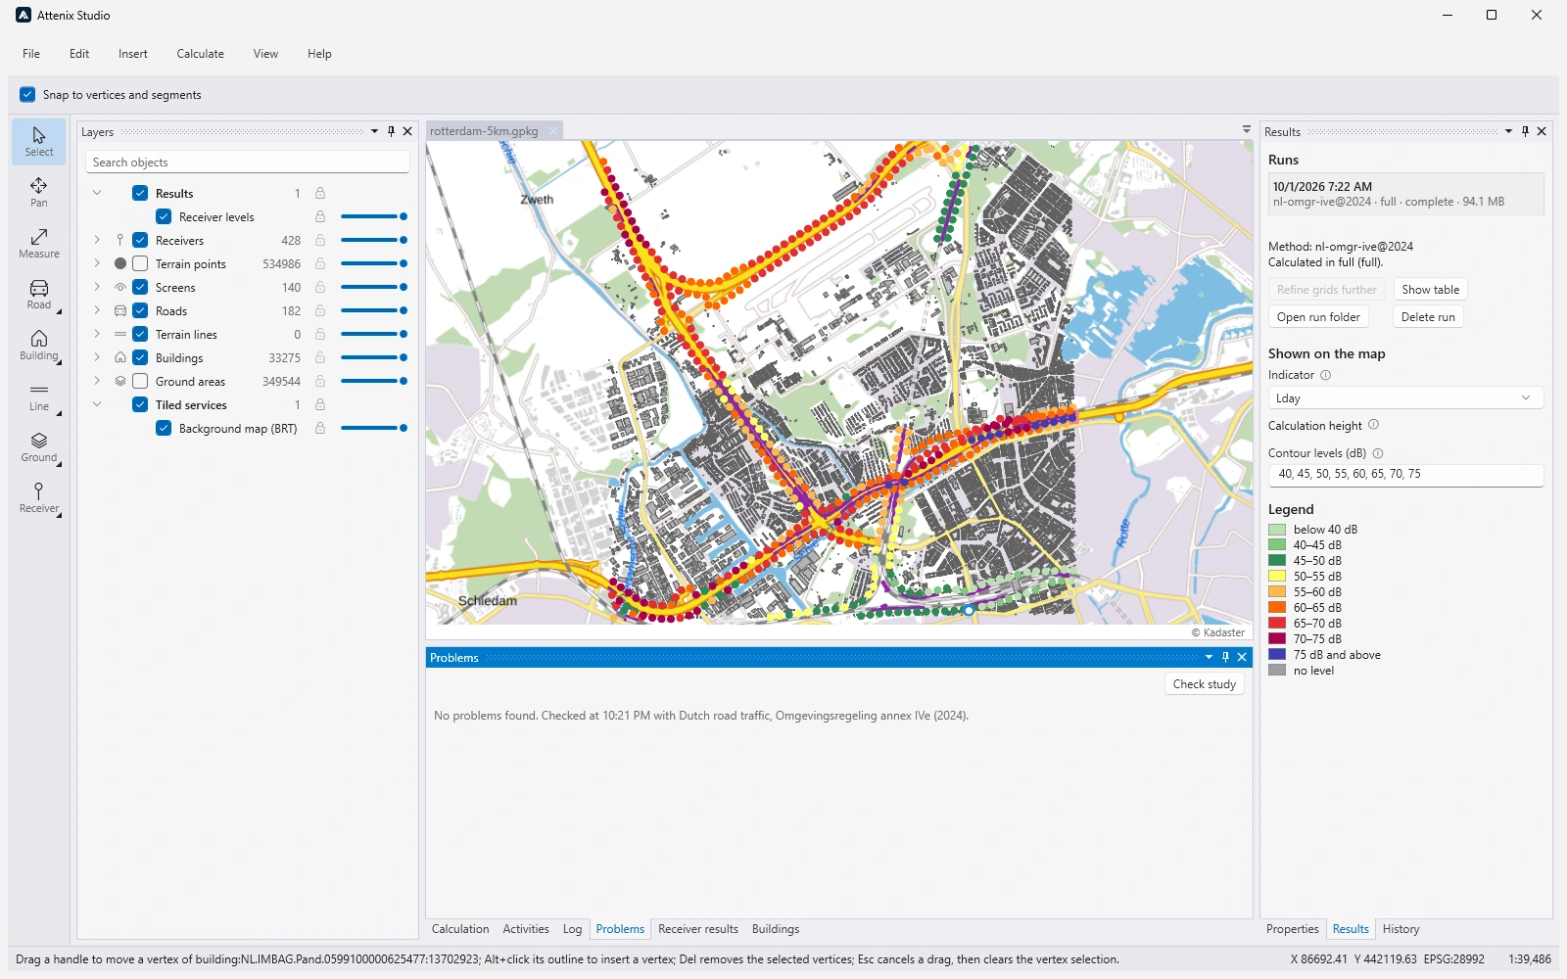This screenshot has height=979, width=1567.
Task: Expand the Buildings layer row
Action: 97,357
